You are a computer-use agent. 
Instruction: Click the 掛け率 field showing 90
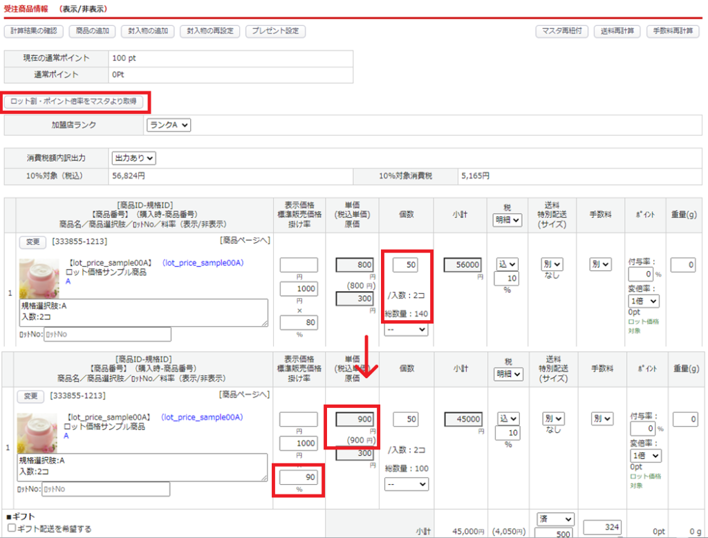pos(299,476)
